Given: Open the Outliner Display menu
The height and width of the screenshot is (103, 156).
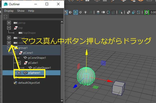Looking at the screenshot, I should pos(9,11).
